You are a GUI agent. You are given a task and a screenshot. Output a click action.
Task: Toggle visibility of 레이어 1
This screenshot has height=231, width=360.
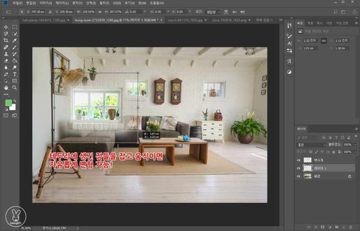(x=298, y=168)
